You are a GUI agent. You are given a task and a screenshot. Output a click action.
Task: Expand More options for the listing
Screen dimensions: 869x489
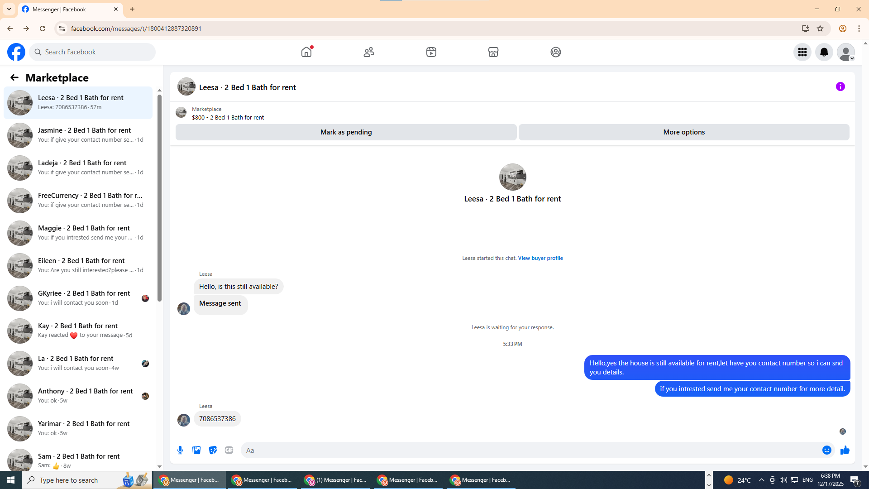point(683,132)
